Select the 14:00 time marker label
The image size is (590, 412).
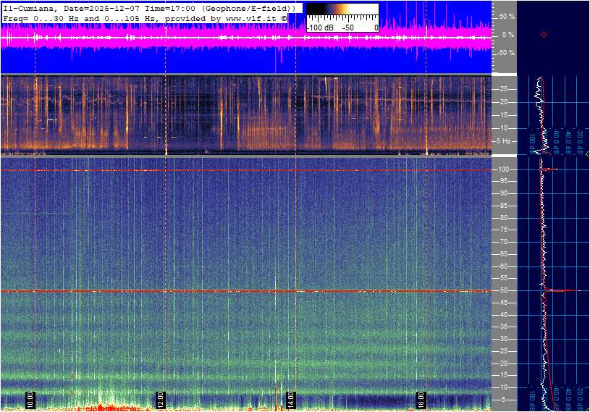[290, 399]
